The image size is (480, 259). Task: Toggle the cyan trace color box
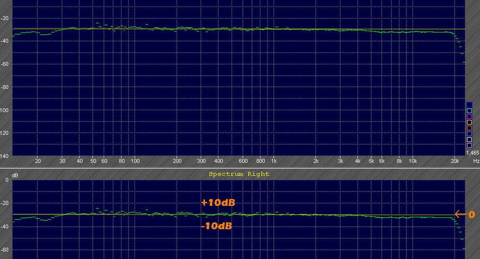469,111
